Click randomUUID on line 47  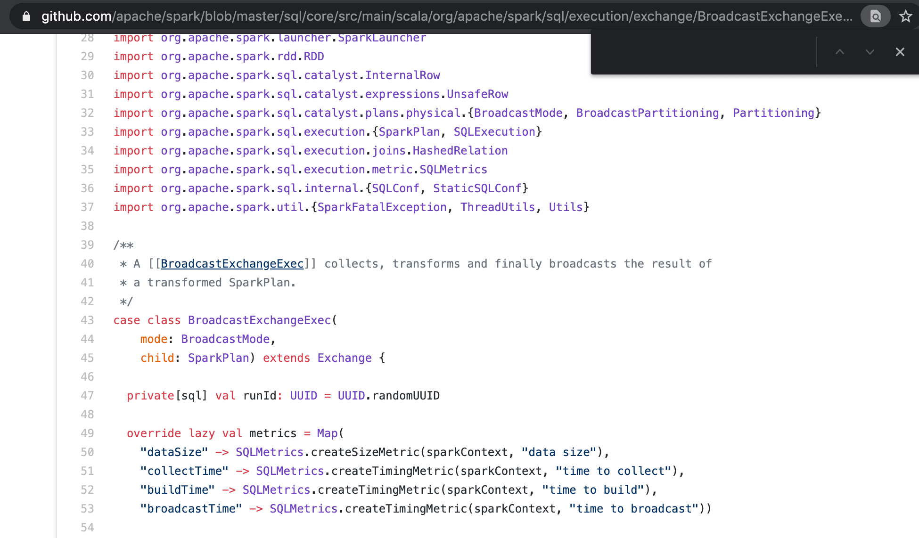coord(406,396)
